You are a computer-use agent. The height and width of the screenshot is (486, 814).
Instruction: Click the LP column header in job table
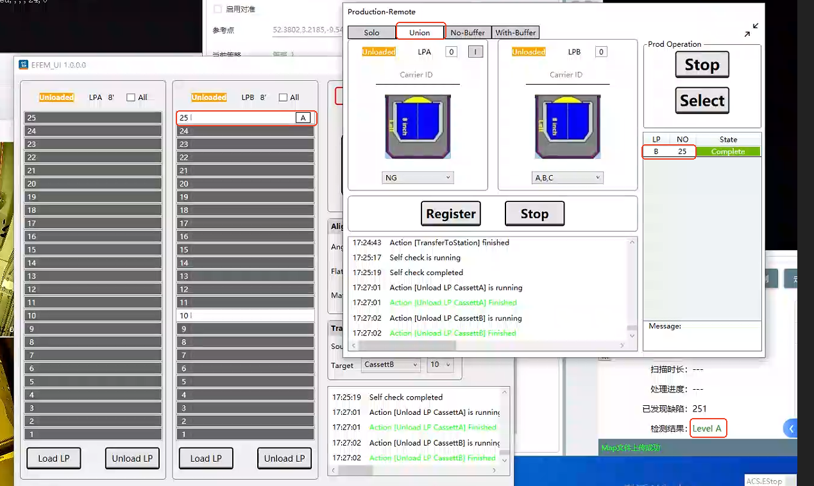pos(656,139)
